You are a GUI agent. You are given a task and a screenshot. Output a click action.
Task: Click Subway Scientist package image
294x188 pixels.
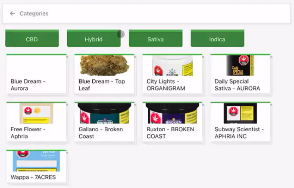tap(240, 113)
